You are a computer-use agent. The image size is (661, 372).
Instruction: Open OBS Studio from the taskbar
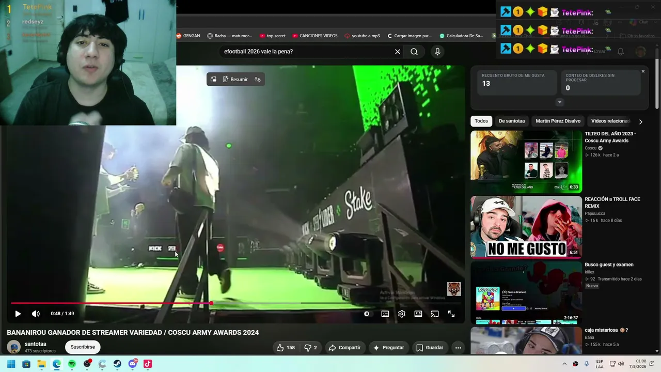[87, 364]
